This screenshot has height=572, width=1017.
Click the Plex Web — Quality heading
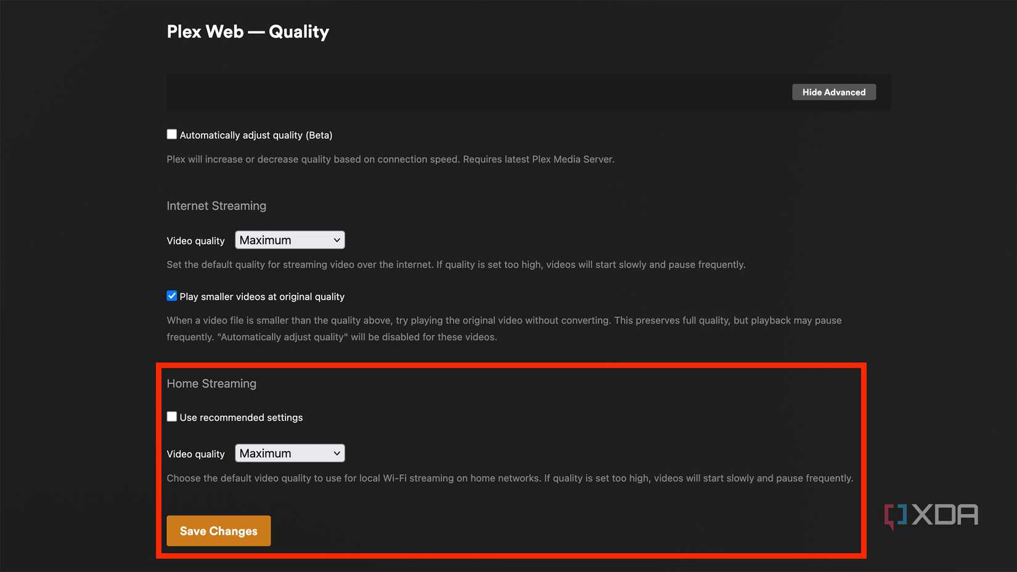[248, 31]
